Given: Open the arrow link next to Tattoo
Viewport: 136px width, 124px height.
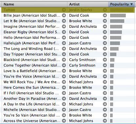Looking at the screenshot, I should point(64,10).
